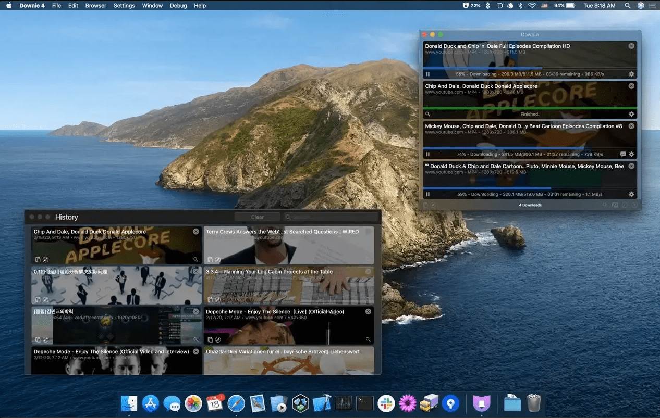
Task: Click the 59% download progress bar
Action: click(x=530, y=188)
